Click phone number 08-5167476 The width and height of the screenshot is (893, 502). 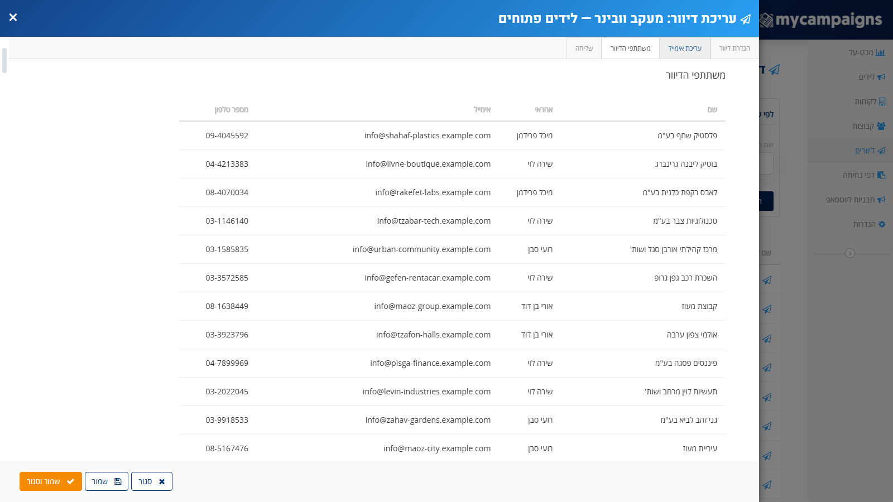(227, 448)
